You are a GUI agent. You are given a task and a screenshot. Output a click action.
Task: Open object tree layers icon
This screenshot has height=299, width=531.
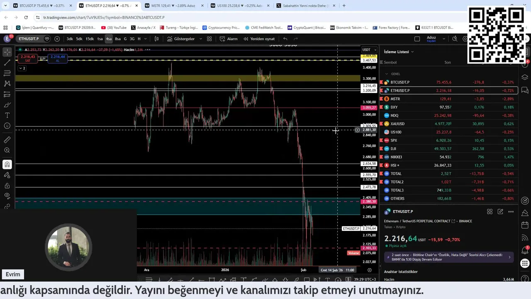click(525, 77)
